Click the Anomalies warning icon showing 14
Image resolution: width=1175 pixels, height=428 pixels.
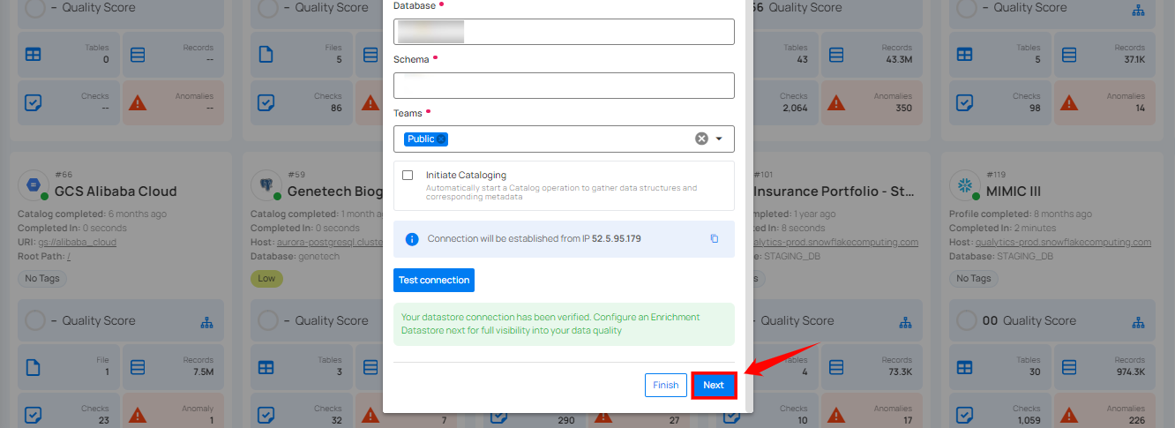point(1069,102)
